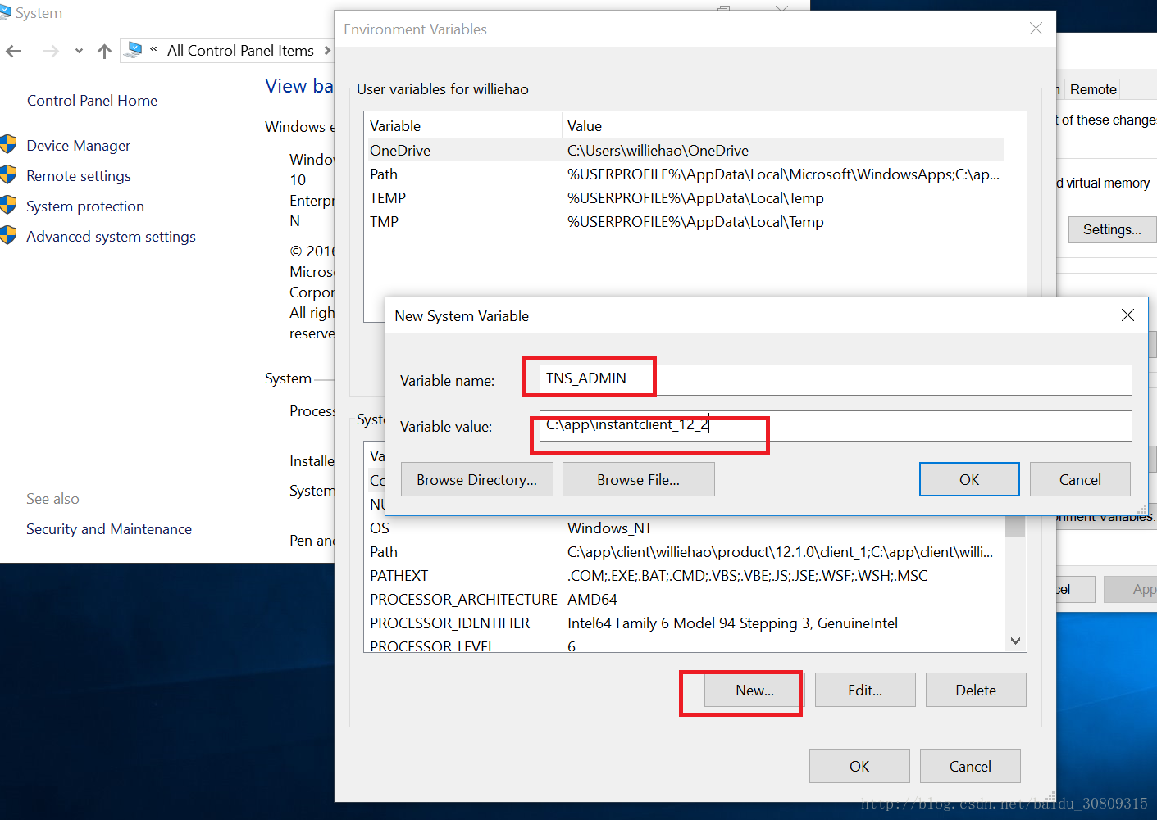The image size is (1157, 820).
Task: Close the New System Variable dialog
Action: (1127, 315)
